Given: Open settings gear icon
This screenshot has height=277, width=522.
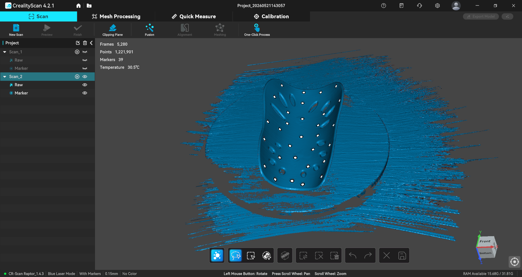Looking at the screenshot, I should [x=437, y=6].
